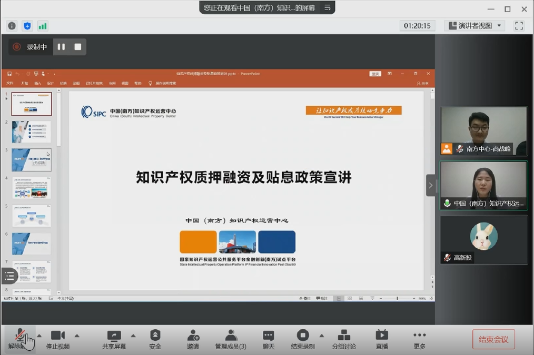The width and height of the screenshot is (534, 355).
Task: Switch to the 开始 ribbon tab
Action: [x=25, y=83]
